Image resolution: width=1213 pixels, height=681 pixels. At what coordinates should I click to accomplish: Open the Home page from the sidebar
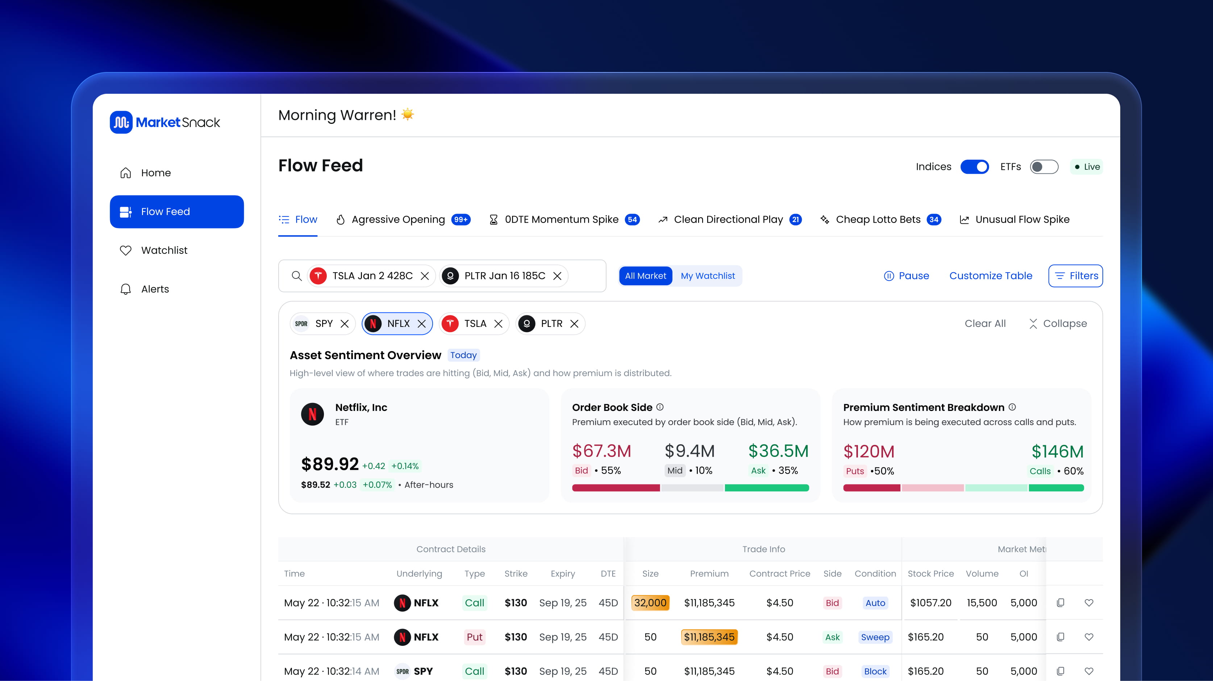tap(156, 173)
